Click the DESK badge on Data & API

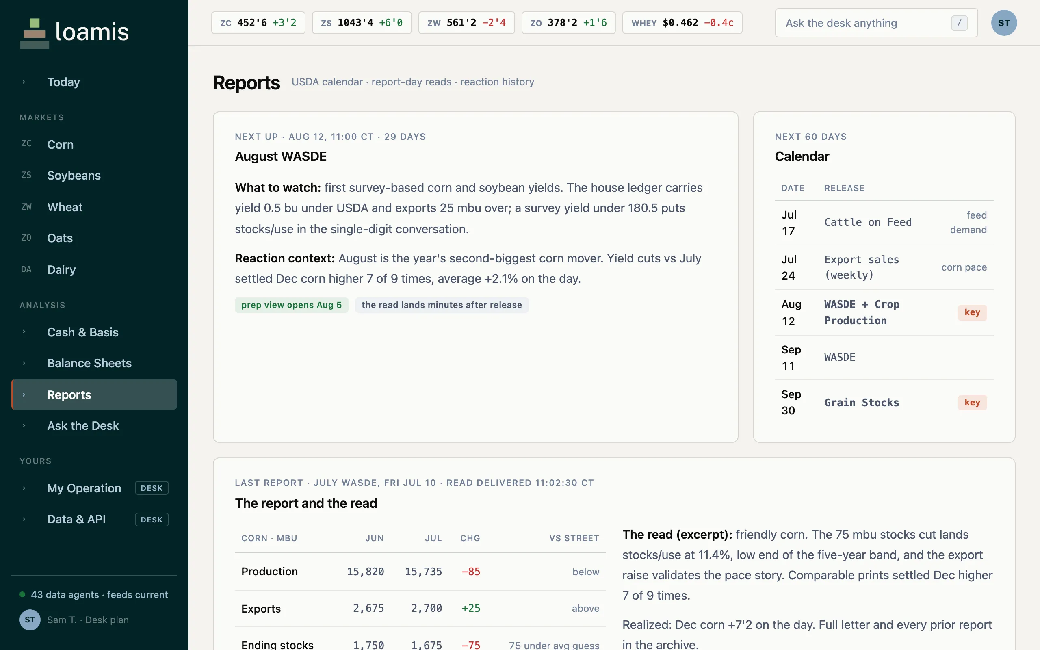pos(152,520)
